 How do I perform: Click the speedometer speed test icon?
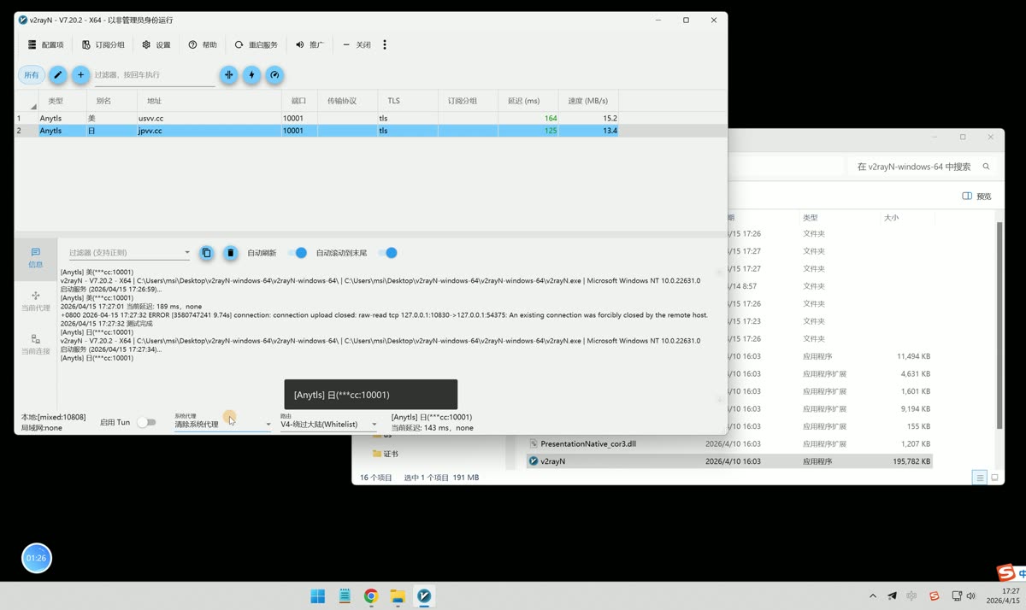(274, 75)
